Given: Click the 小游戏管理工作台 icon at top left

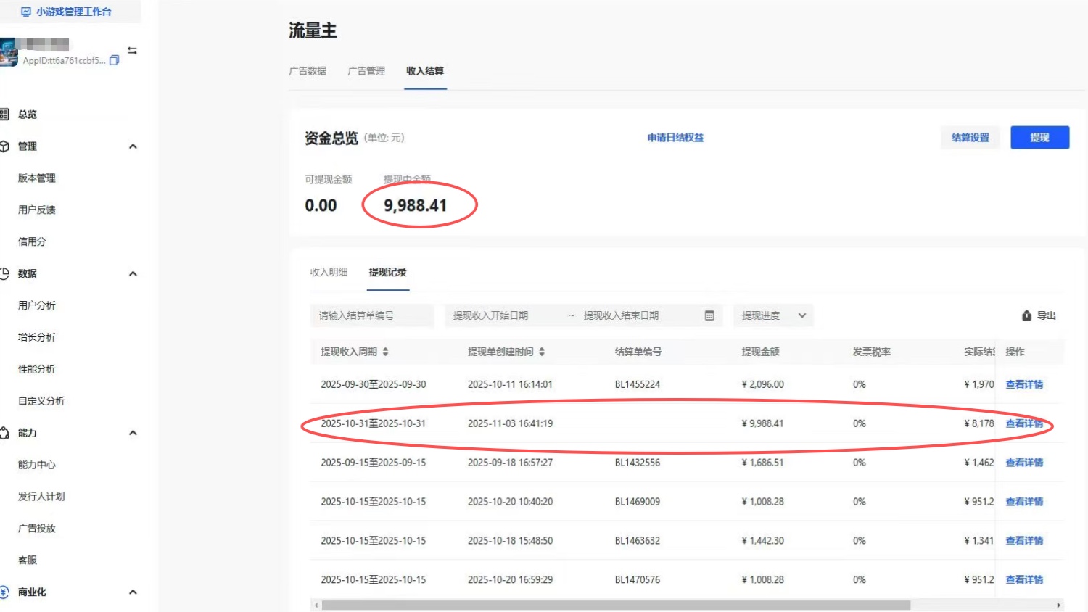Looking at the screenshot, I should (27, 12).
